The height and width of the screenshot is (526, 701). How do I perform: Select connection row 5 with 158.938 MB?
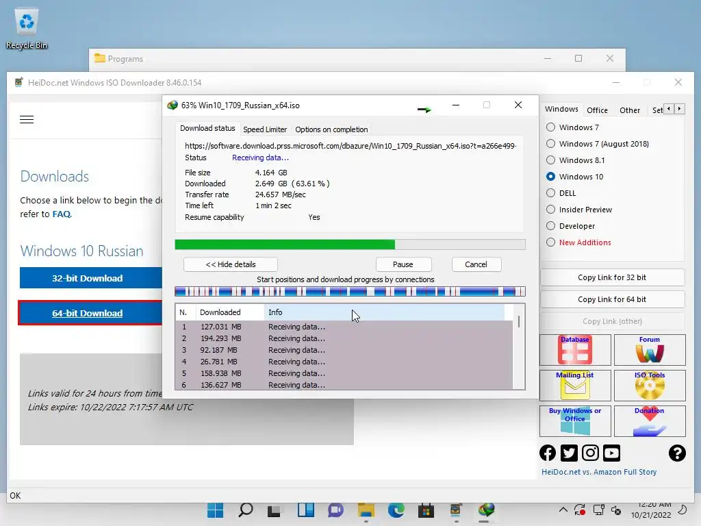[344, 373]
